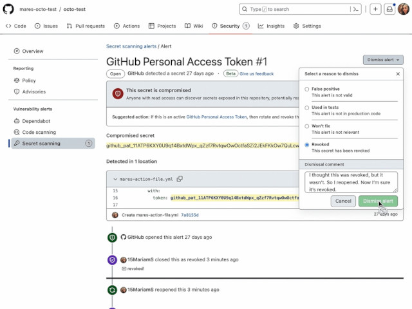
Task: Click the plus create-new icon
Action: tap(375, 9)
